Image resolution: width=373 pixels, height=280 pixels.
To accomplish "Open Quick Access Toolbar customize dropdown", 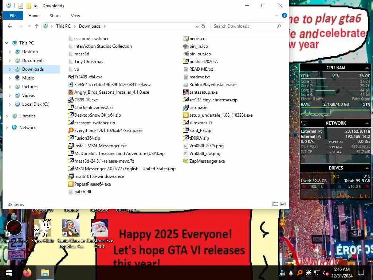I will coord(35,6).
